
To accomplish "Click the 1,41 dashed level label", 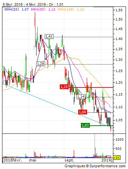I will pos(49,37).
